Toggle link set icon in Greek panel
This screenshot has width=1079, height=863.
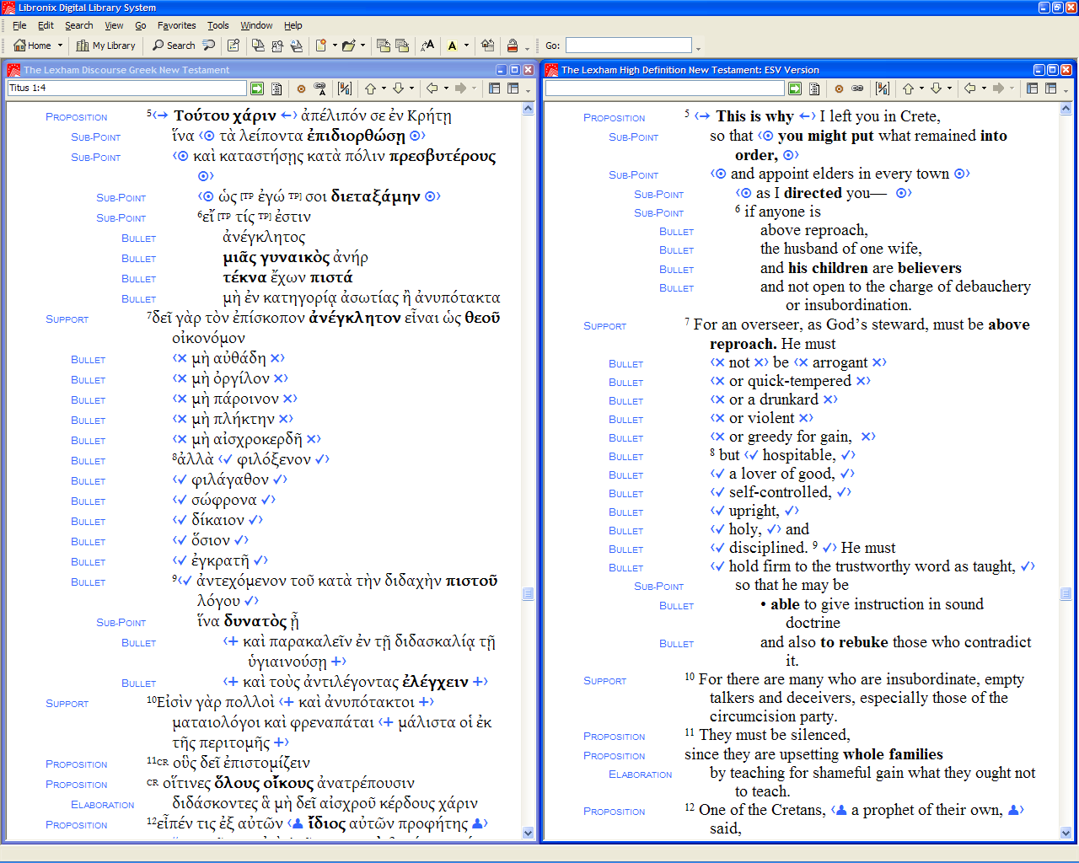tap(320, 88)
